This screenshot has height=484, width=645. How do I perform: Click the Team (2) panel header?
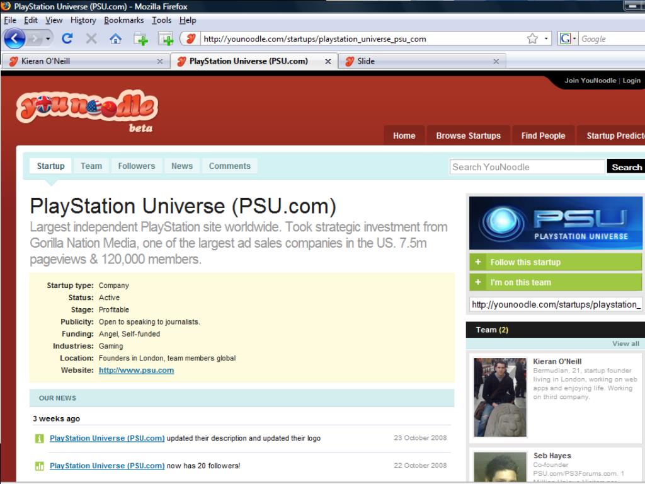click(556, 330)
